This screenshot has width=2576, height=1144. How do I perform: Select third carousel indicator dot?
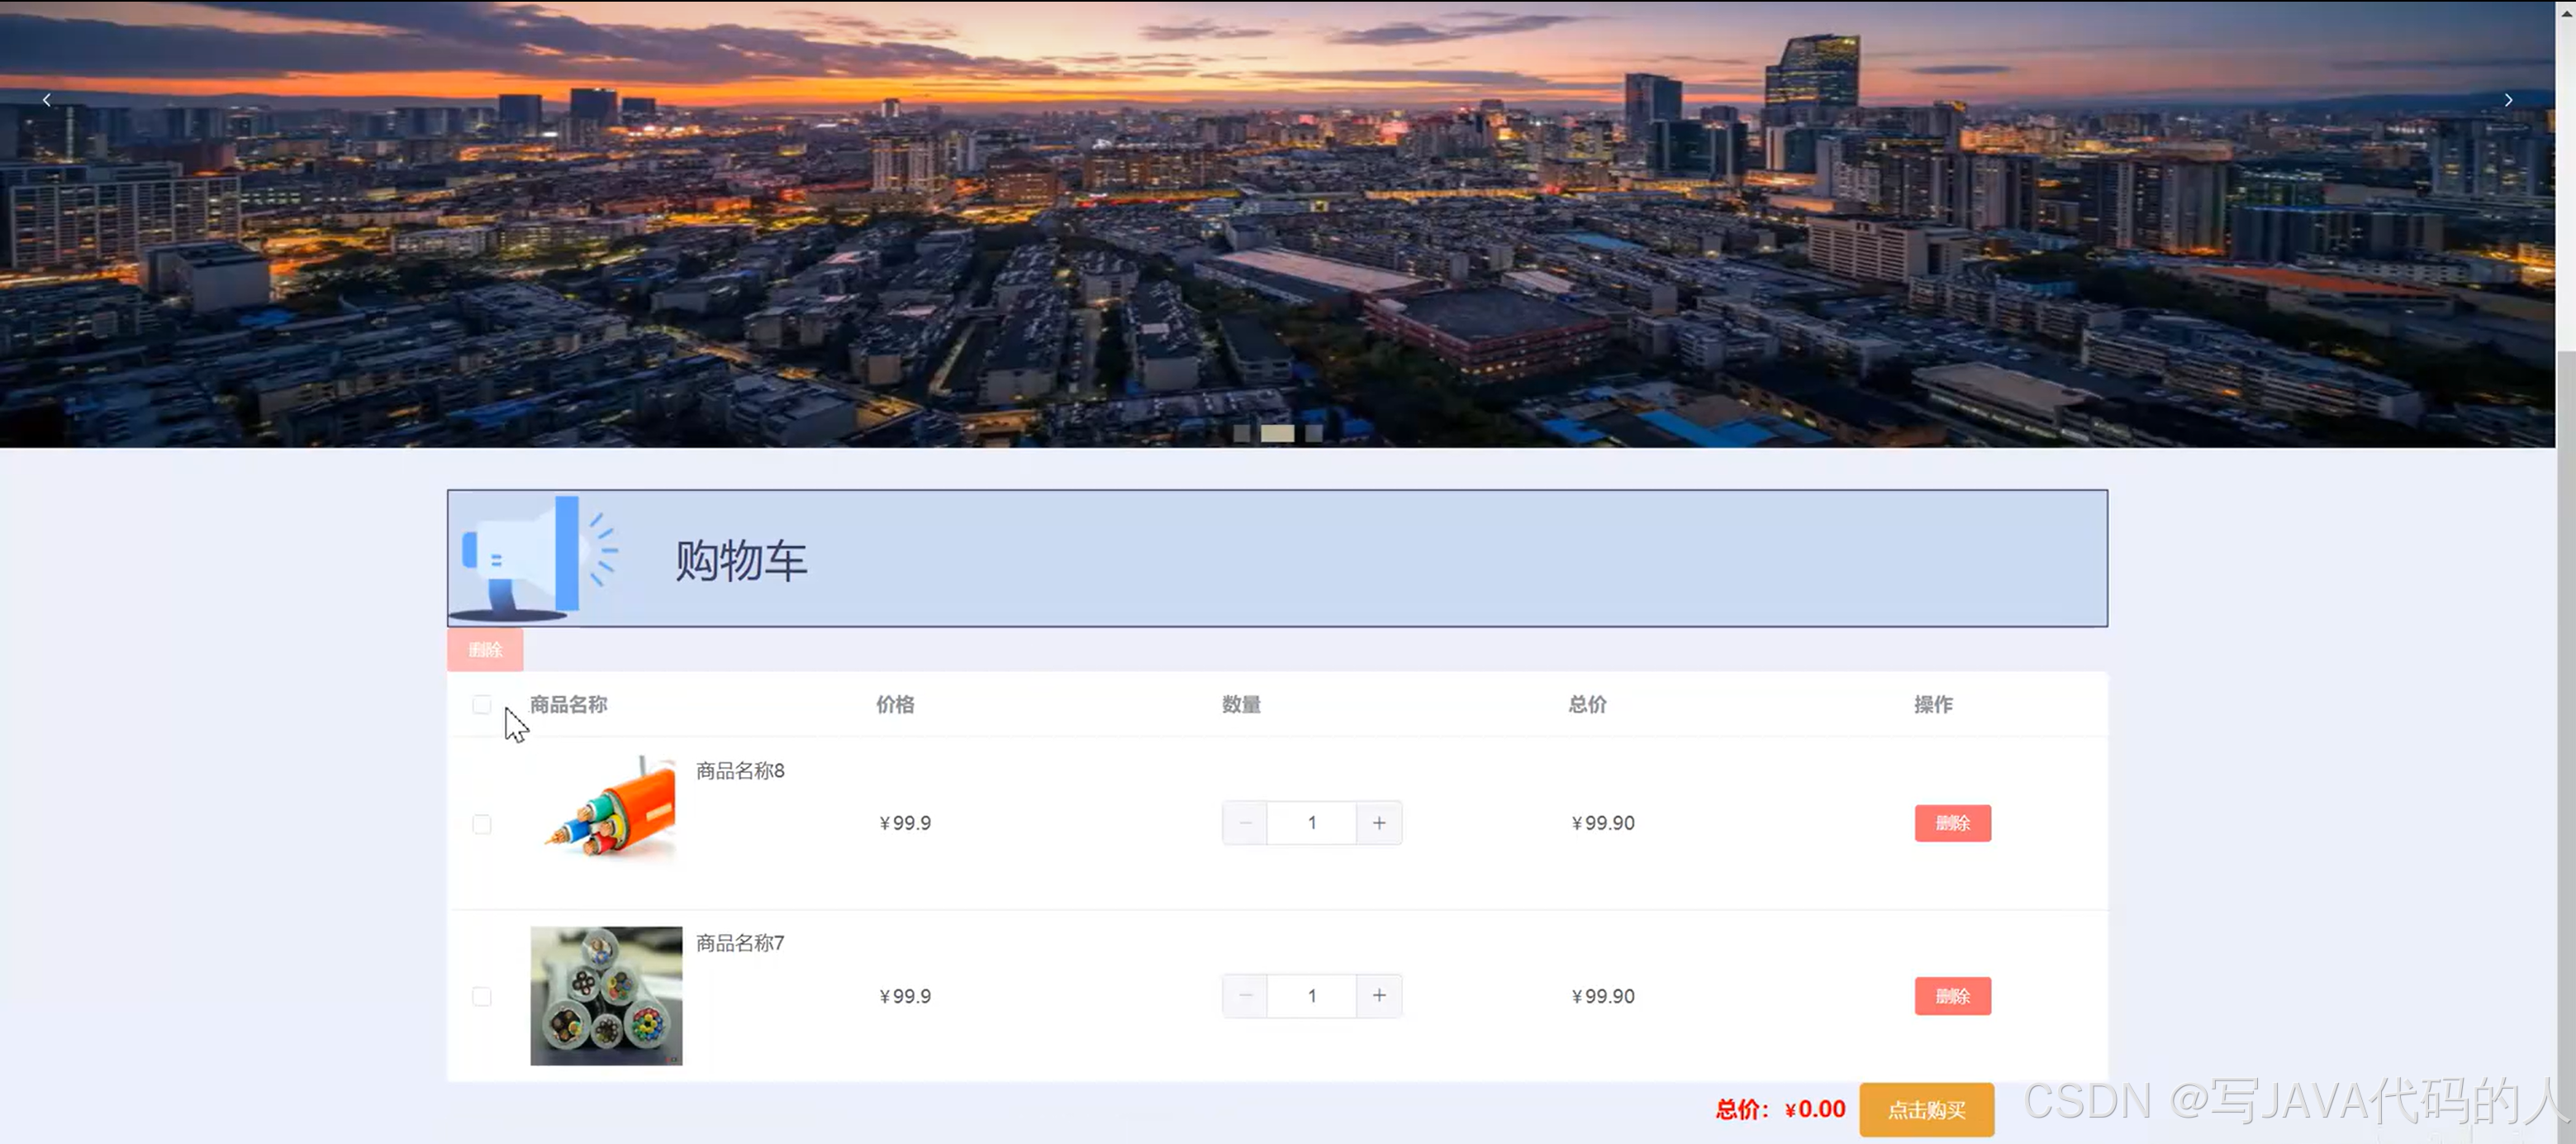[1313, 433]
